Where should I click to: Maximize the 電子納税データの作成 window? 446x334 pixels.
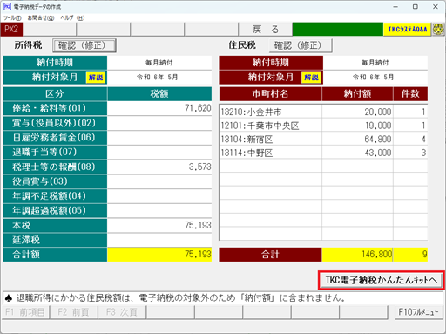pyautogui.click(x=416, y=7)
